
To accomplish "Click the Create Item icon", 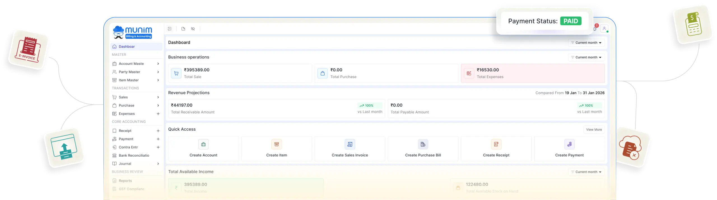I will tap(276, 145).
